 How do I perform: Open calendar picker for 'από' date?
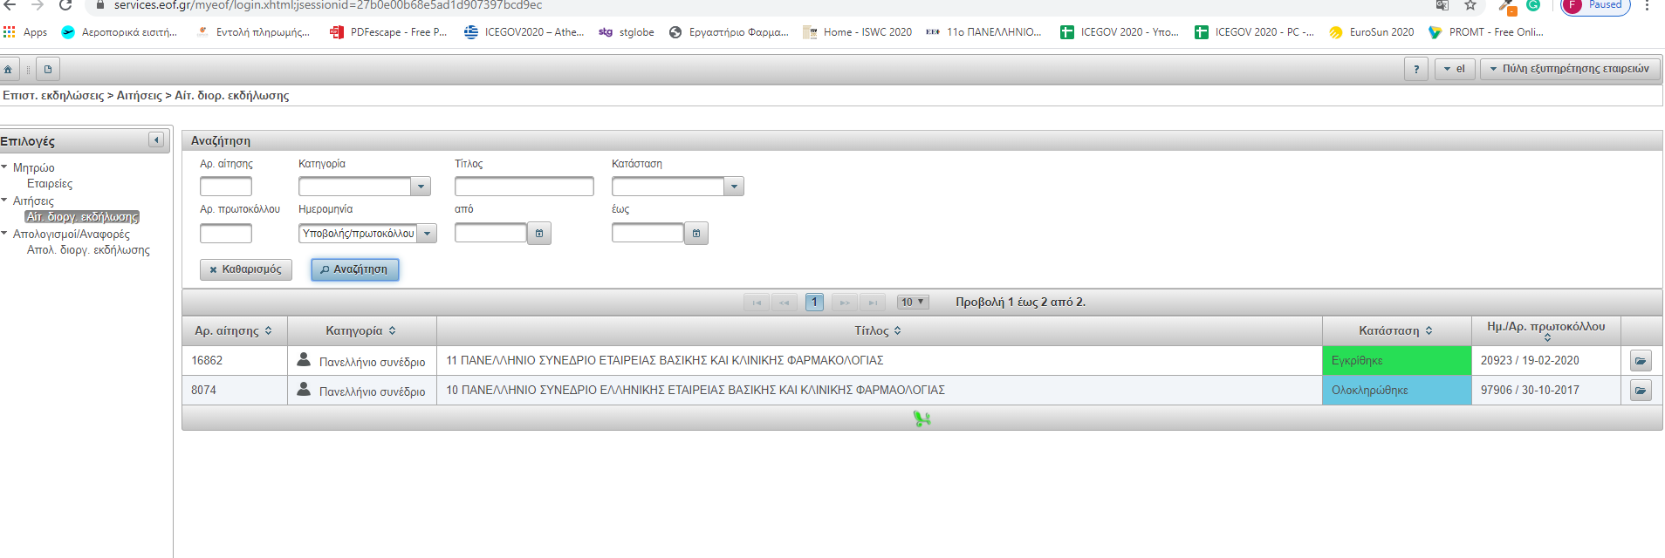(x=539, y=234)
